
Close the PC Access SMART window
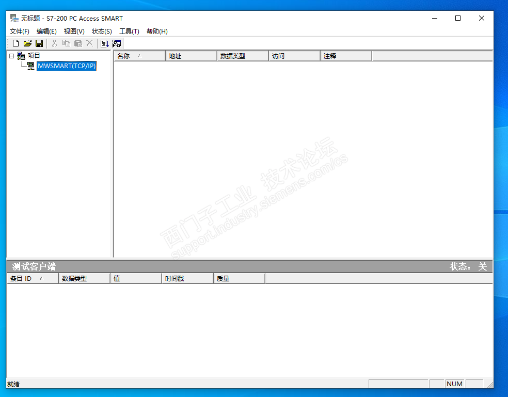click(482, 18)
